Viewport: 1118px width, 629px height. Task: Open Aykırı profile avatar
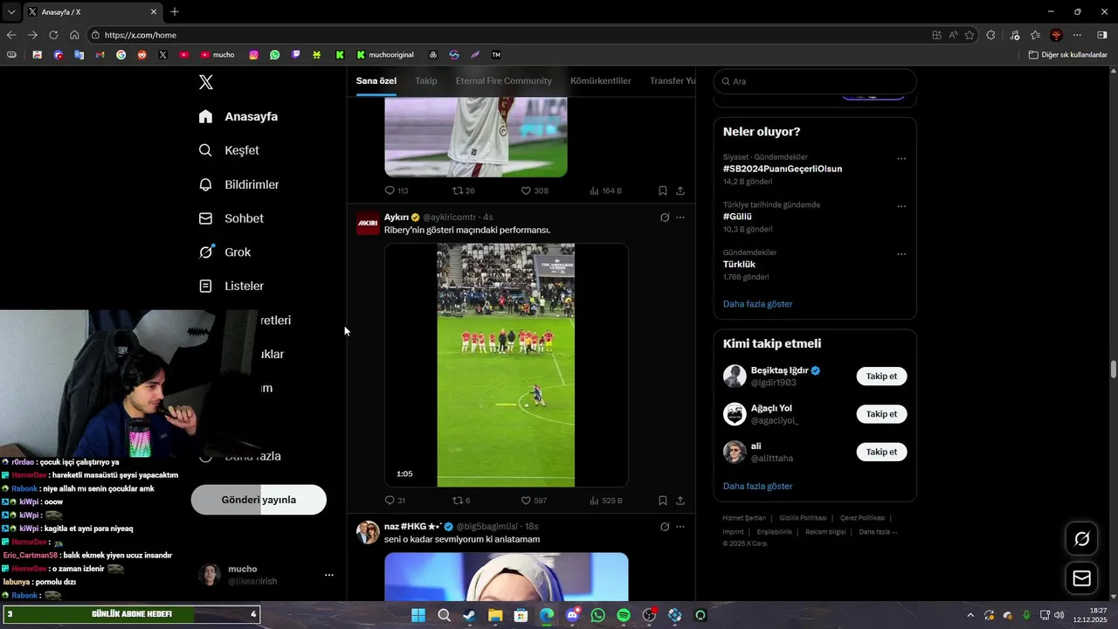pyautogui.click(x=368, y=224)
